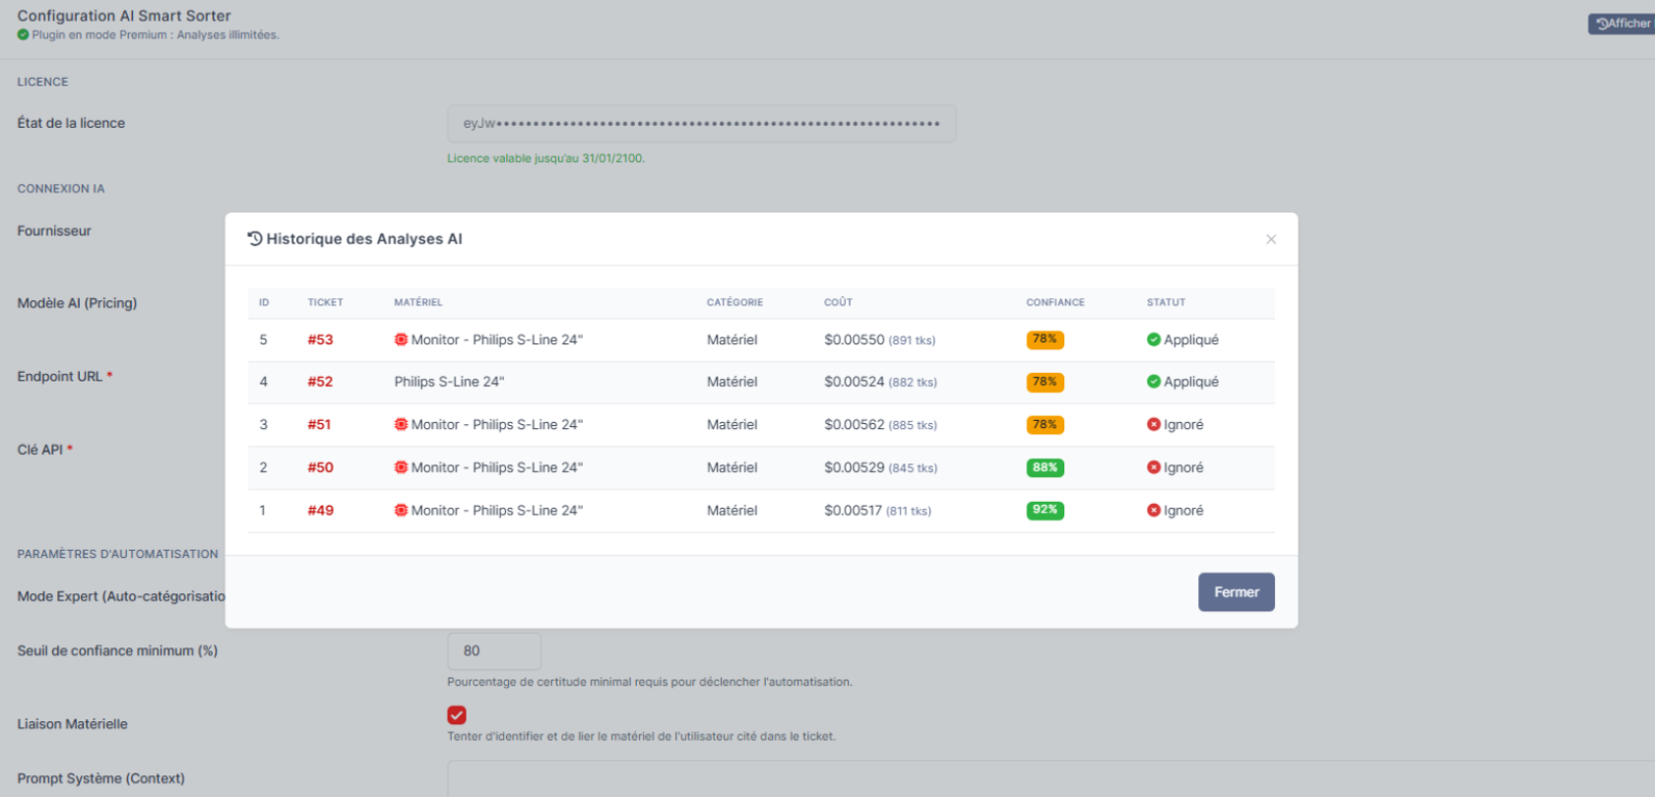Open ticket #49 link
The height and width of the screenshot is (797, 1655).
pos(320,511)
